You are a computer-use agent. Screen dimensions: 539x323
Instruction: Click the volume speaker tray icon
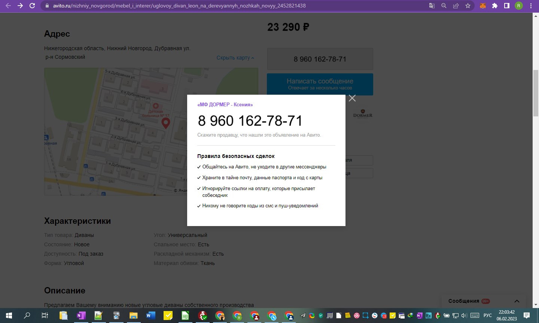point(464,316)
